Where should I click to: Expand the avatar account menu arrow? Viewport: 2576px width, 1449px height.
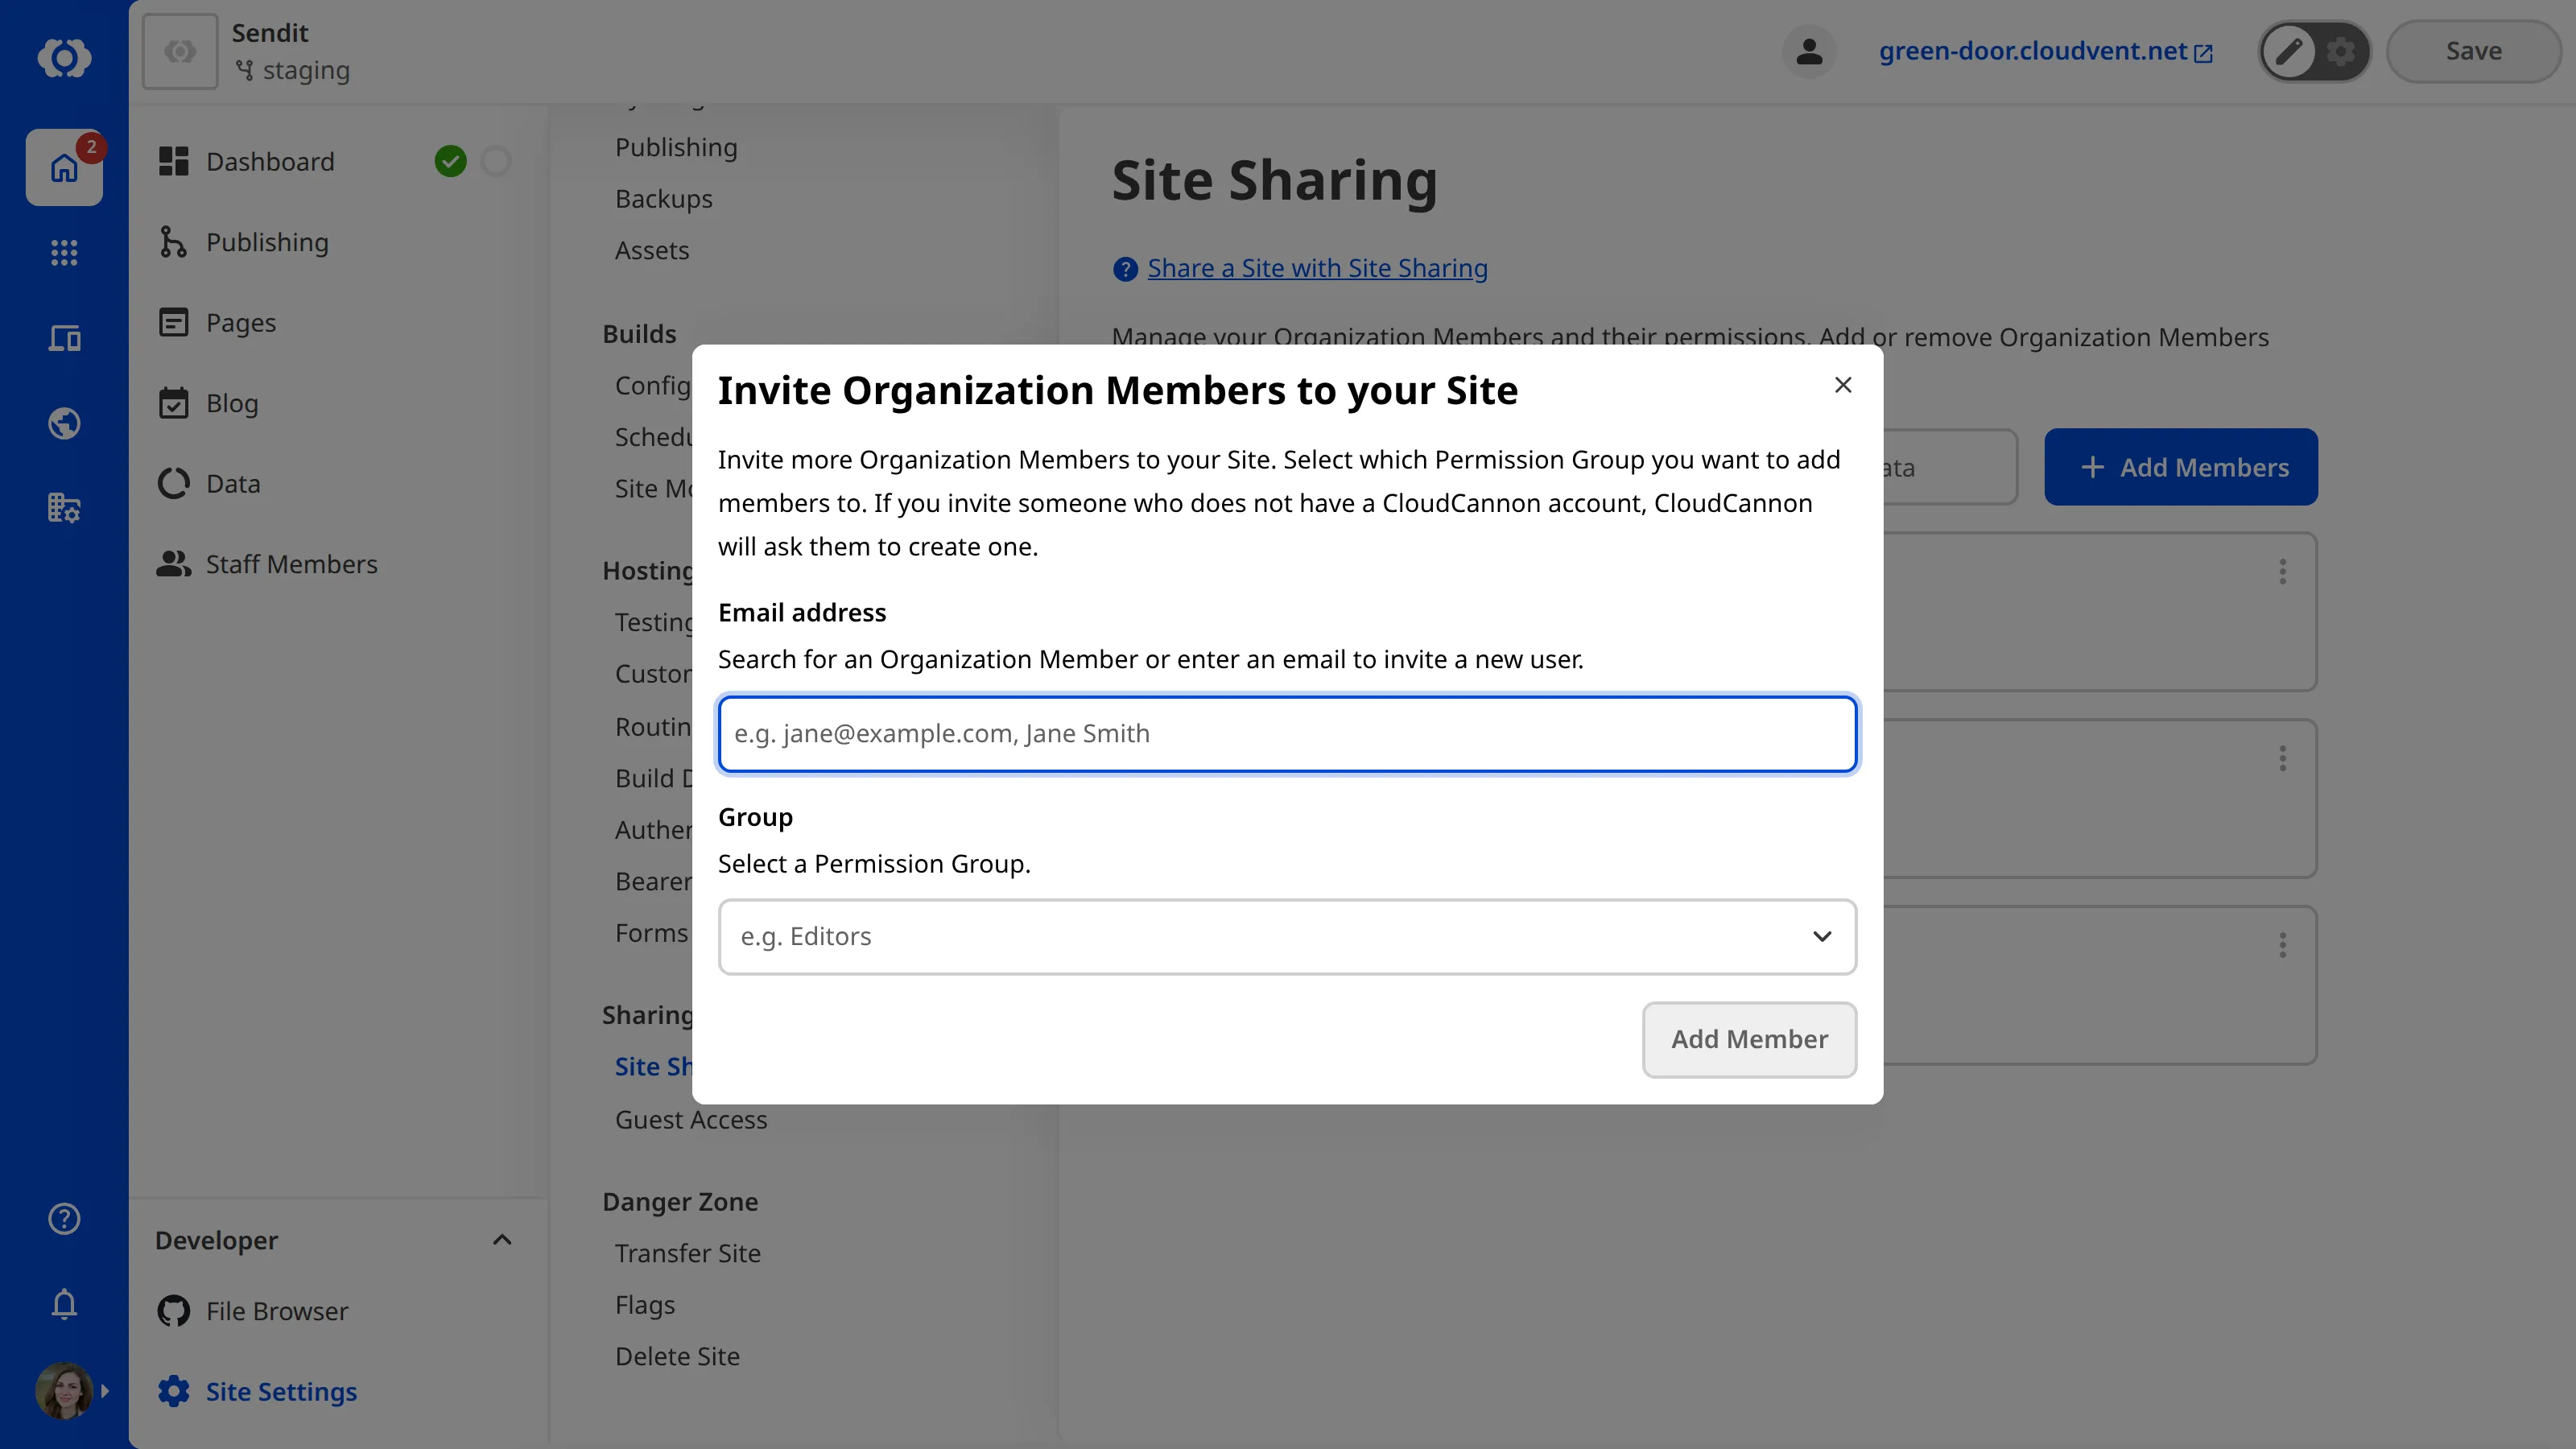pos(105,1391)
